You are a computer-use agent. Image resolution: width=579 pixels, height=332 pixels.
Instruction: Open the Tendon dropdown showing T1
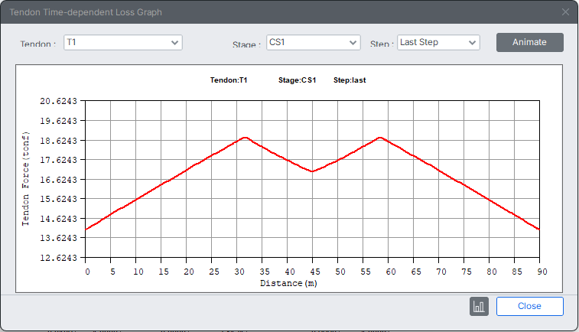pyautogui.click(x=122, y=42)
